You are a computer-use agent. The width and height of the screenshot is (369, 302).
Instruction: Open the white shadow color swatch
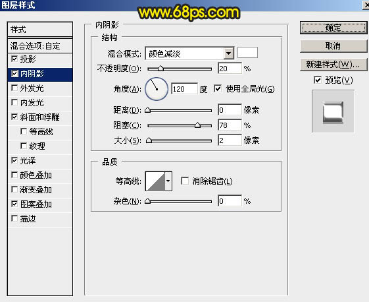[247, 52]
